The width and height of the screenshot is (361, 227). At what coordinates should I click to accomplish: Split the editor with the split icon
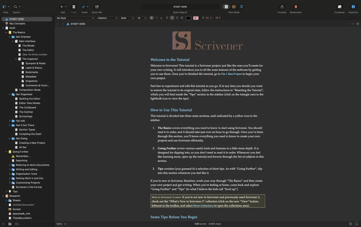[x=358, y=24]
